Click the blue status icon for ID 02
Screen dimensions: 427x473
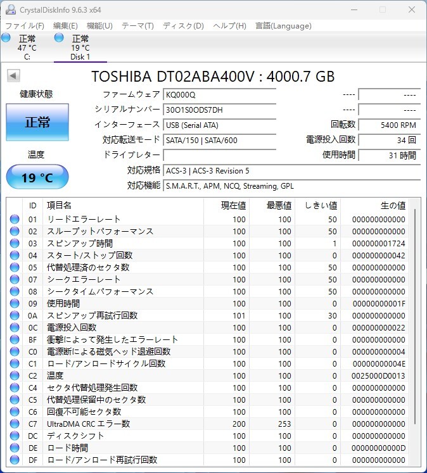click(15, 231)
